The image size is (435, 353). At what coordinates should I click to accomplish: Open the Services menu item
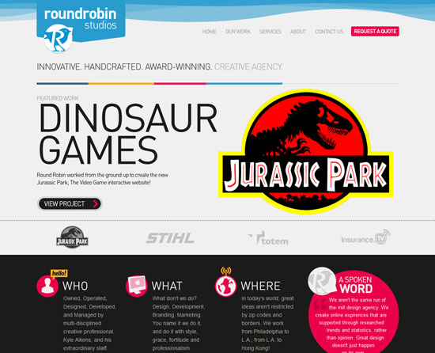[270, 32]
